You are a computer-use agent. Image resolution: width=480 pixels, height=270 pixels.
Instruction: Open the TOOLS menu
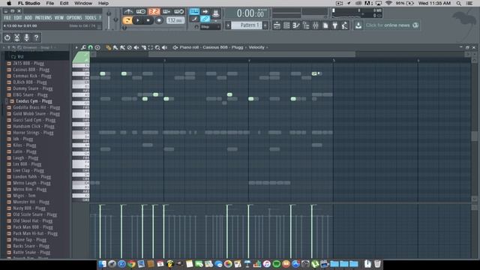pyautogui.click(x=90, y=18)
